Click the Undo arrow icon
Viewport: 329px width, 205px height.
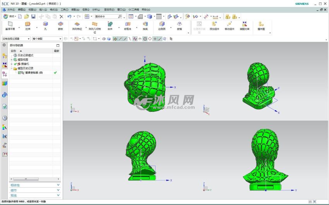coord(69,17)
